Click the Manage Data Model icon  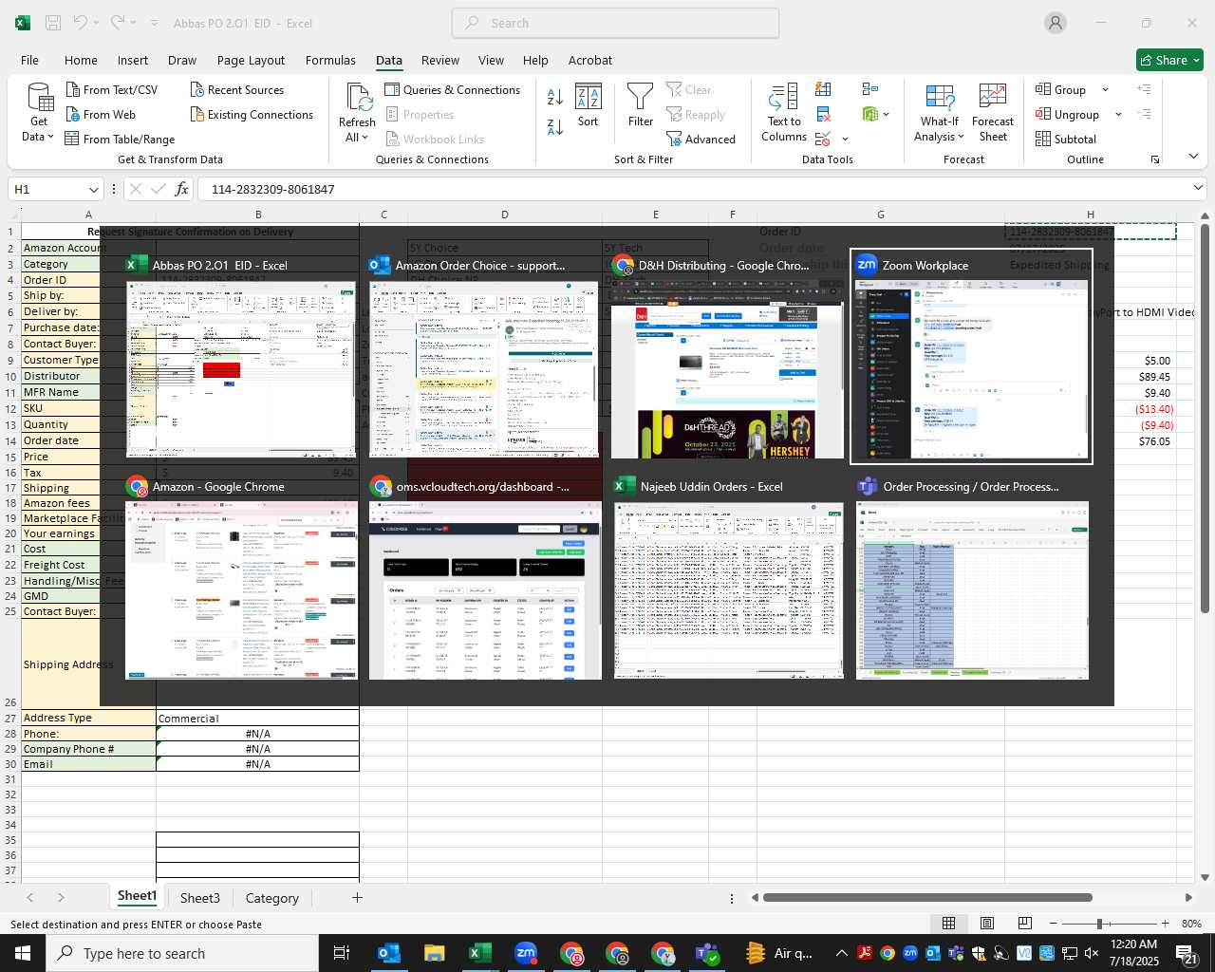pos(869,114)
